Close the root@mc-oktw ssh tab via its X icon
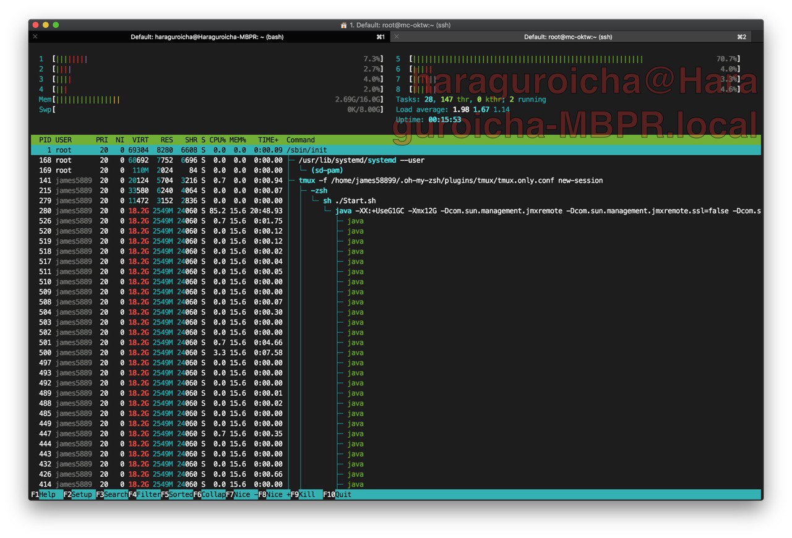 click(x=396, y=37)
